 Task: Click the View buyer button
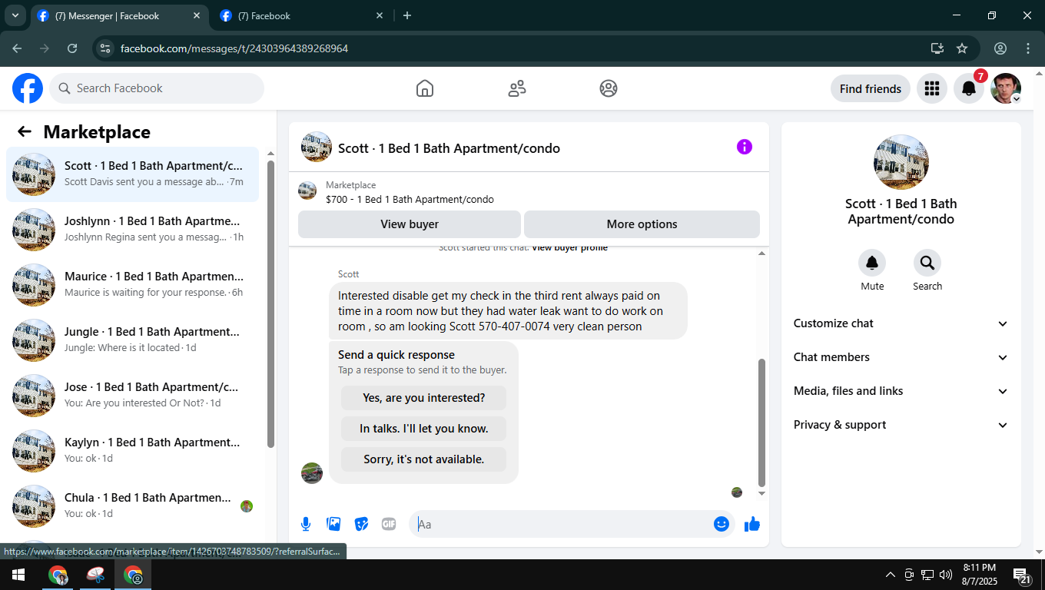[x=410, y=224]
